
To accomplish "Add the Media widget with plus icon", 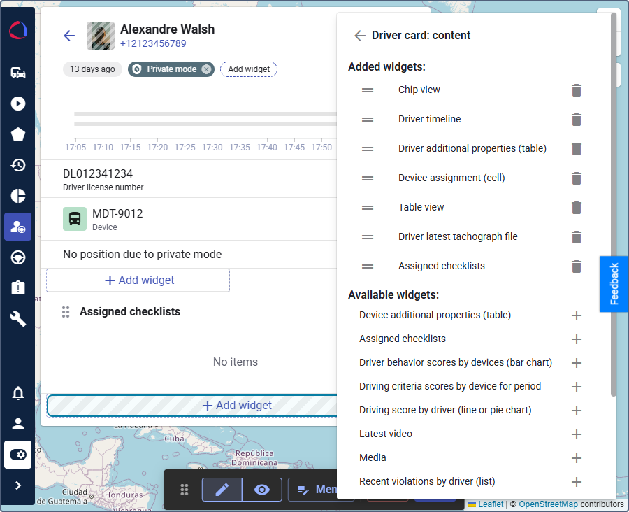I will point(576,458).
